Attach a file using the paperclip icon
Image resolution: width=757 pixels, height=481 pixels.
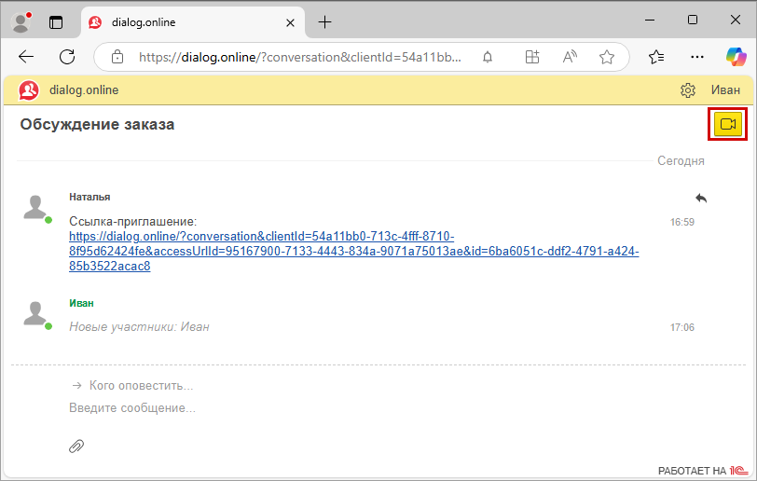pos(76,446)
